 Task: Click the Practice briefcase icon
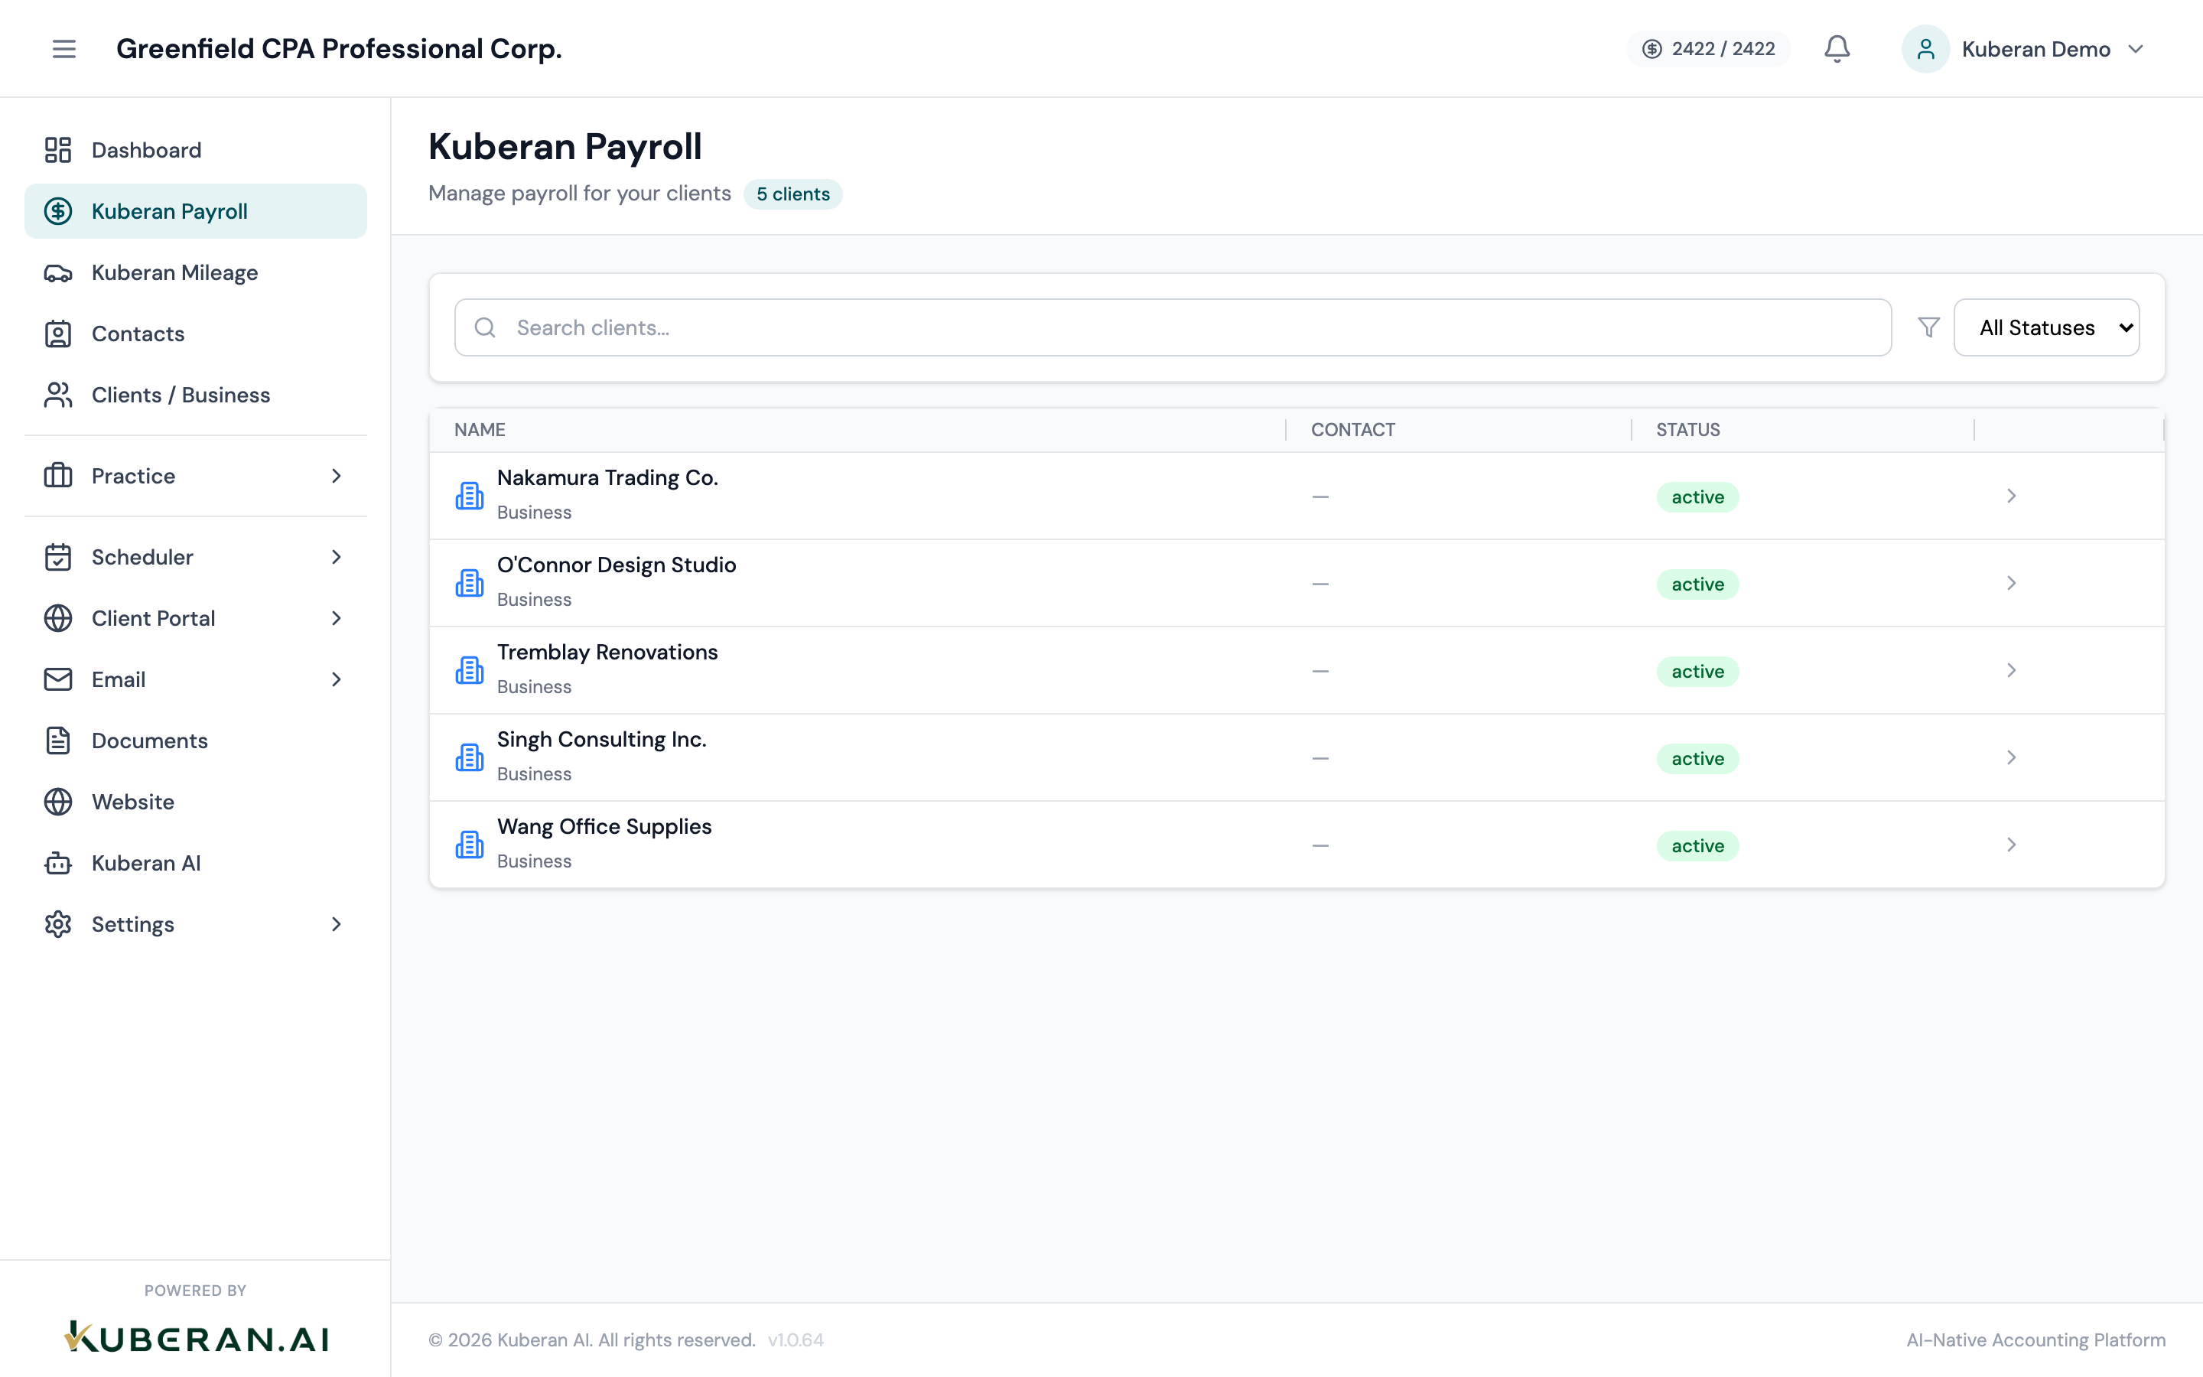point(58,475)
